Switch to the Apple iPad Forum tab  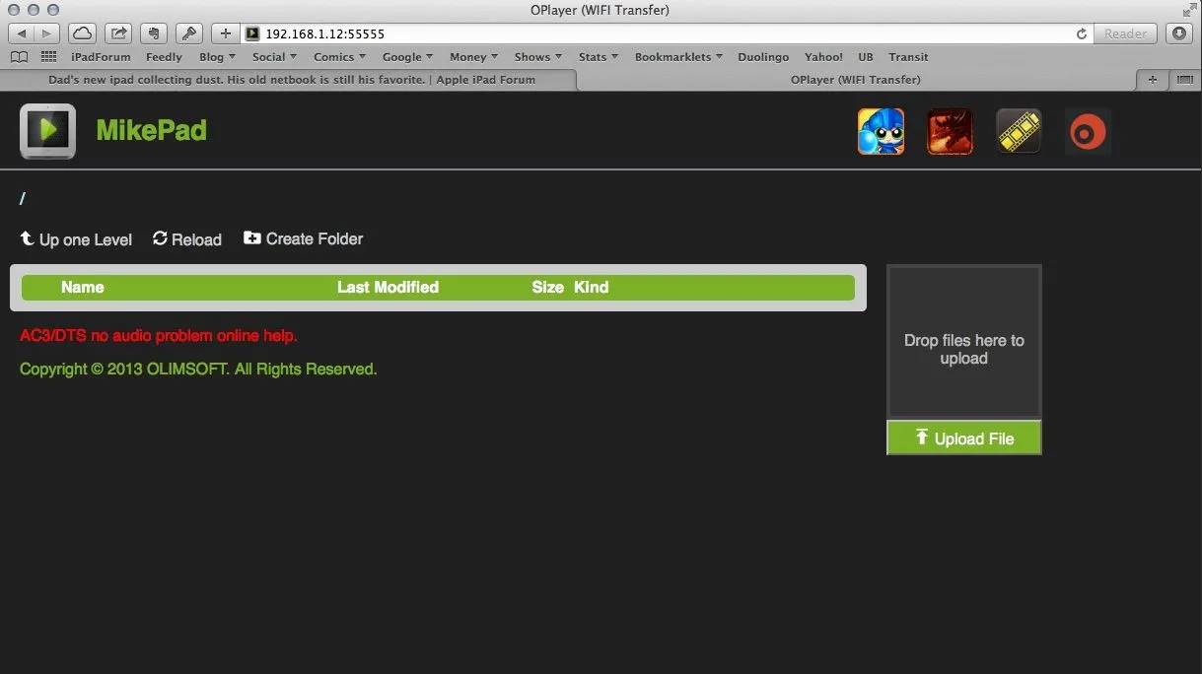tap(291, 80)
